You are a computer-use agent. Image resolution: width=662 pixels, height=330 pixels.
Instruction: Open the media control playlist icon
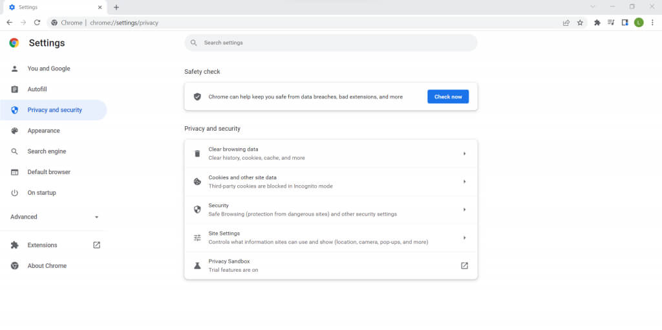611,23
